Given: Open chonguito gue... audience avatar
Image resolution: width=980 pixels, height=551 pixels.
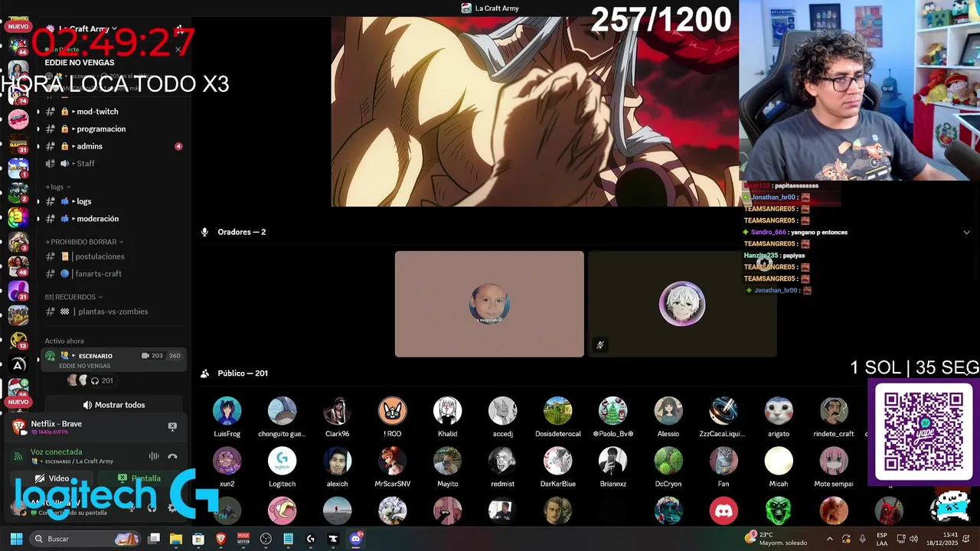Looking at the screenshot, I should pyautogui.click(x=282, y=411).
